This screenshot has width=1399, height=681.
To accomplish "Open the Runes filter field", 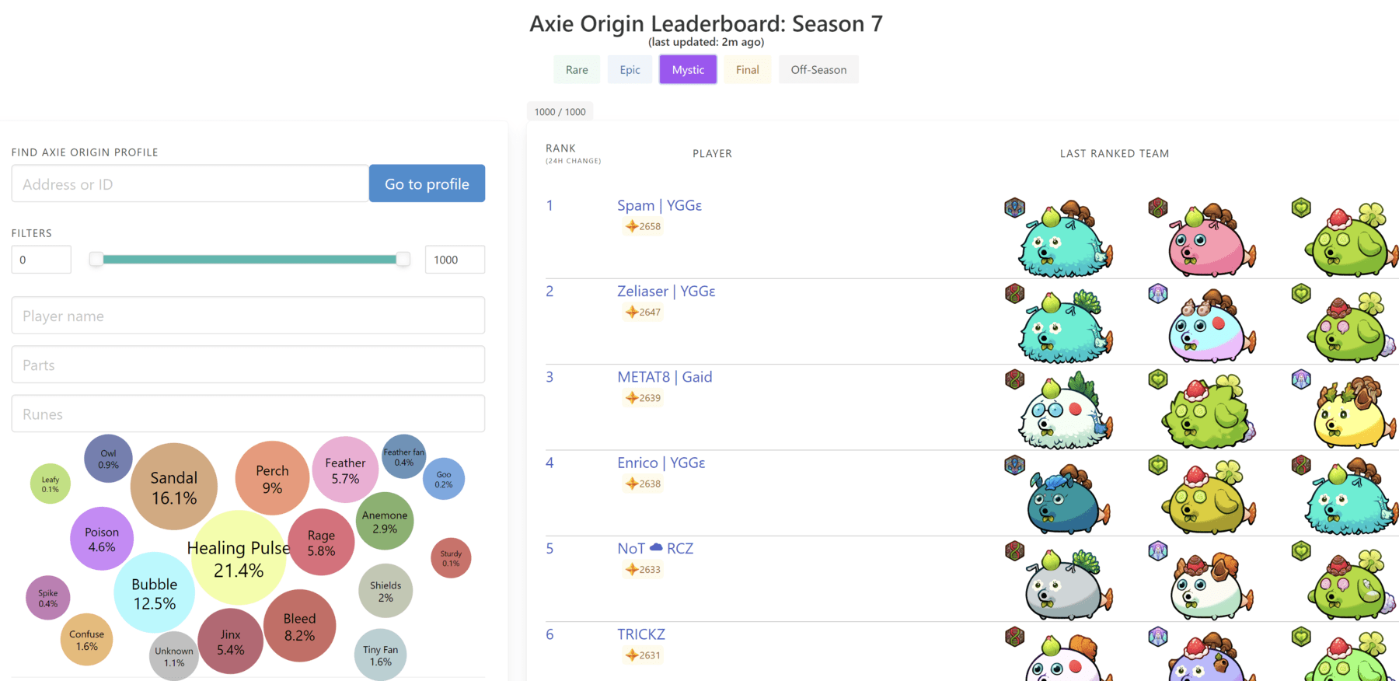I will coord(248,414).
